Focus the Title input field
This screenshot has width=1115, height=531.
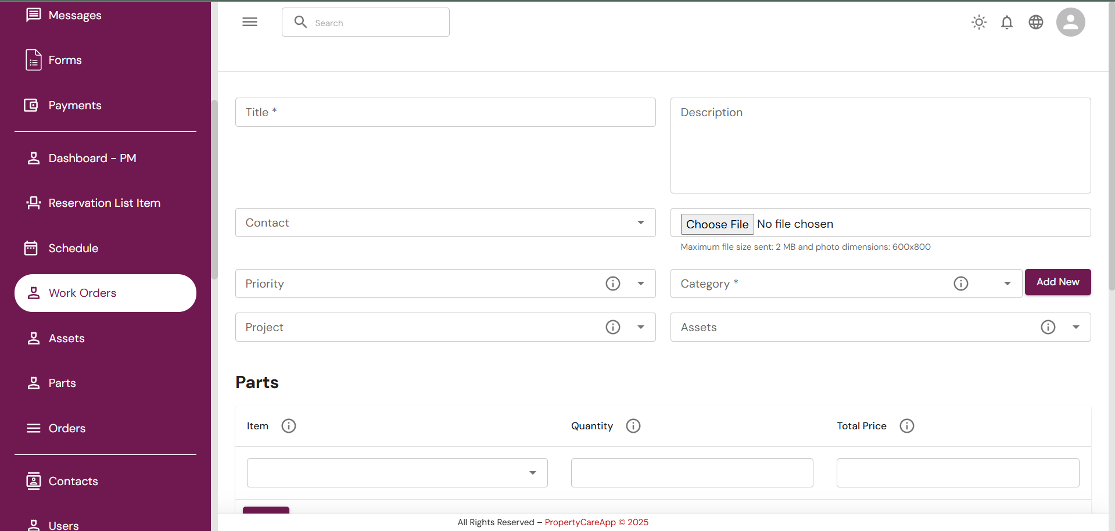click(x=445, y=112)
